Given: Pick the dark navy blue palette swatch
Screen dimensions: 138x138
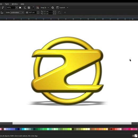Looking at the screenshot, I should [x=19, y=129].
